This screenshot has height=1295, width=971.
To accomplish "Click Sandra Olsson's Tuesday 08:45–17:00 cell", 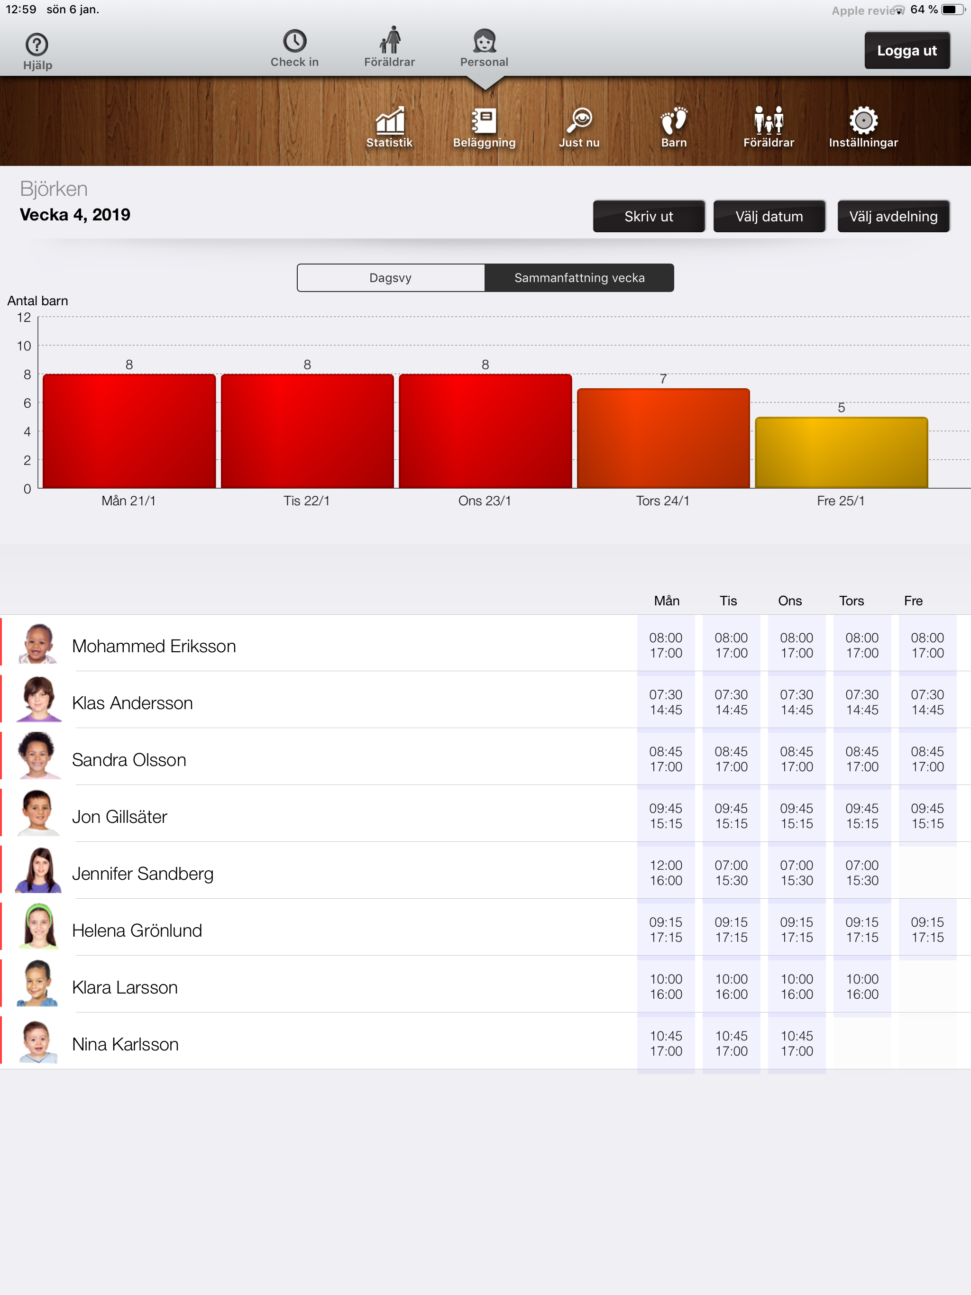I will click(x=732, y=759).
